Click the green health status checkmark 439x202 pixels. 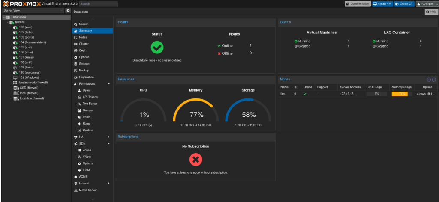[157, 48]
